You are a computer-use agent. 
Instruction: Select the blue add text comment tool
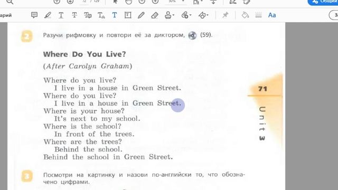tap(115, 15)
